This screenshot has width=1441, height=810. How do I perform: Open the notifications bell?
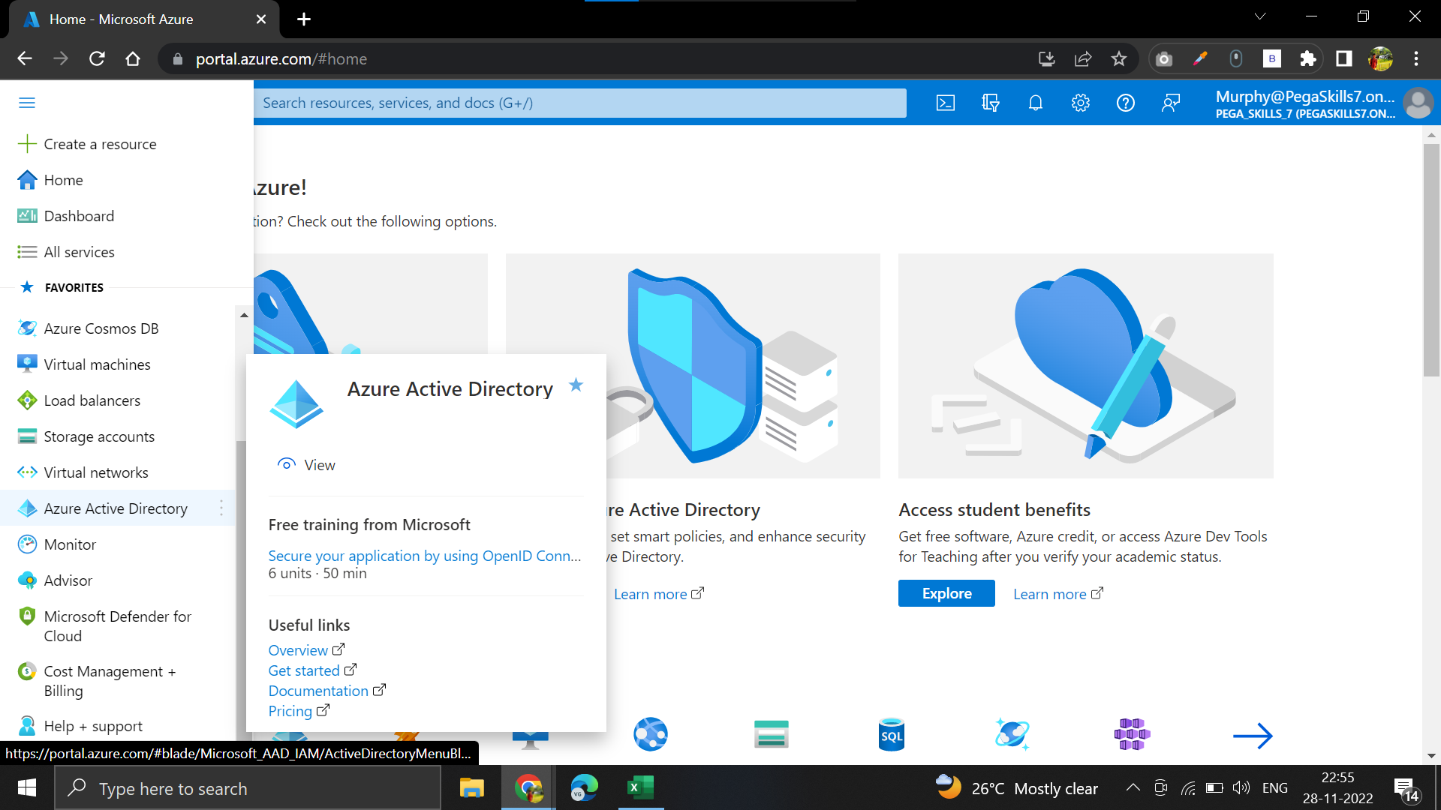pyautogui.click(x=1036, y=103)
